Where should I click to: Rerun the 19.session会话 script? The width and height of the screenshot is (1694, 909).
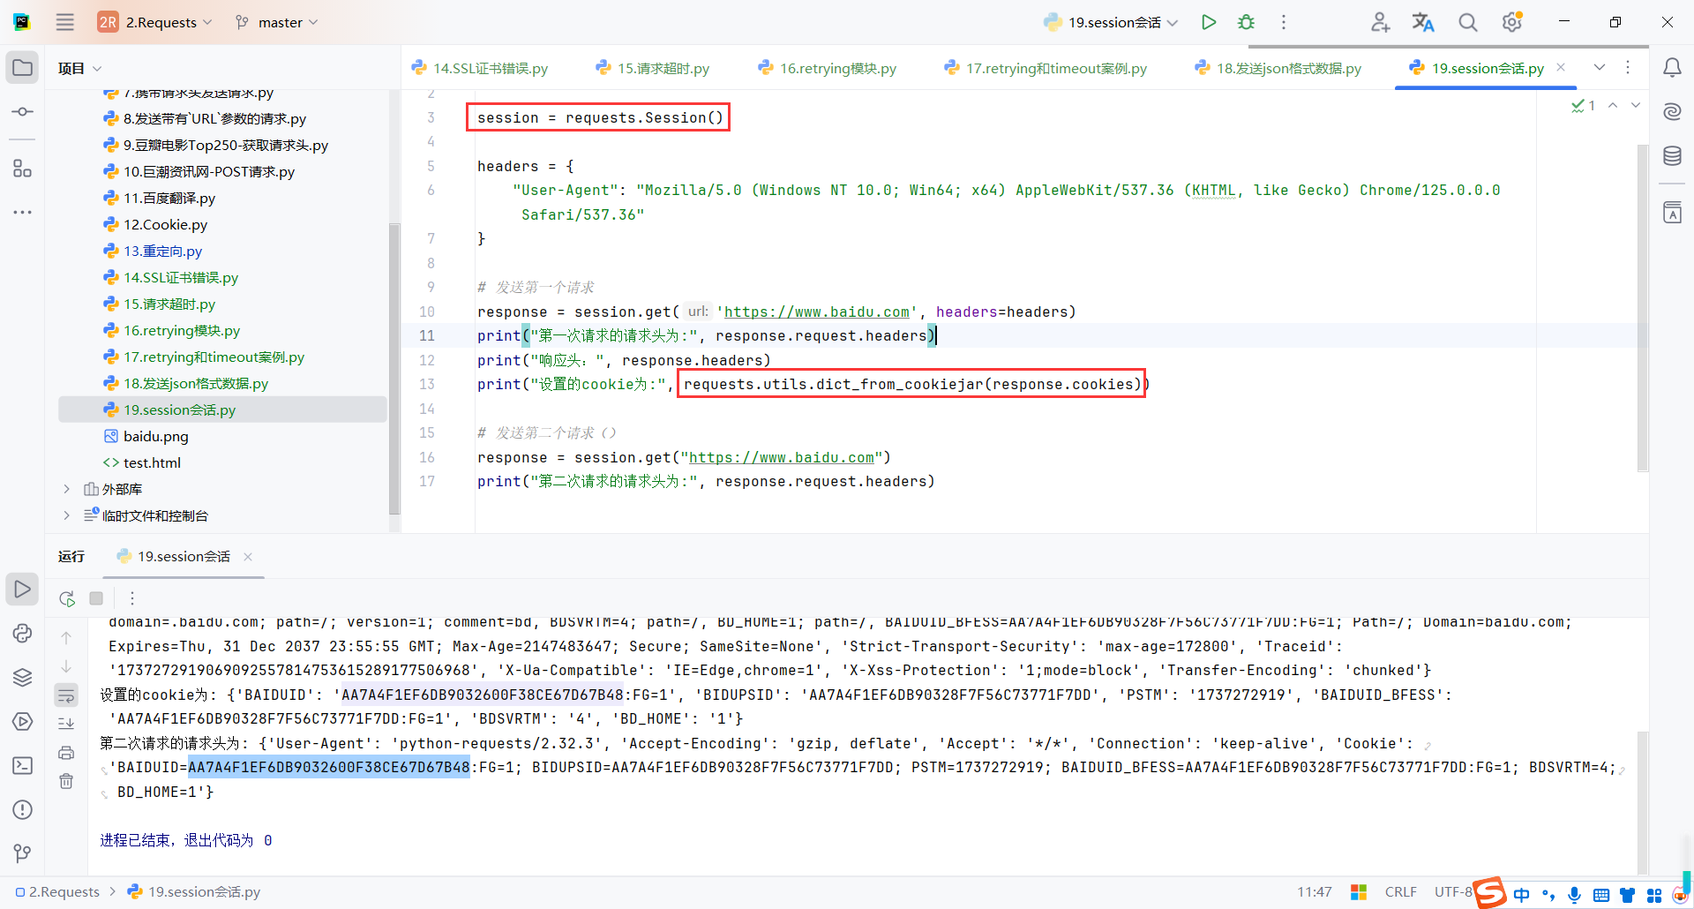(67, 598)
